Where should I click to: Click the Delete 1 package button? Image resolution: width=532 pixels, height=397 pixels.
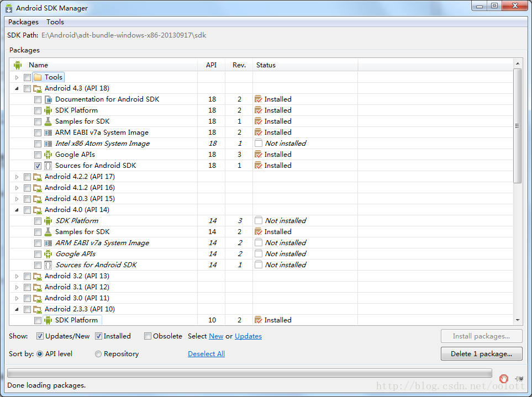pyautogui.click(x=481, y=353)
